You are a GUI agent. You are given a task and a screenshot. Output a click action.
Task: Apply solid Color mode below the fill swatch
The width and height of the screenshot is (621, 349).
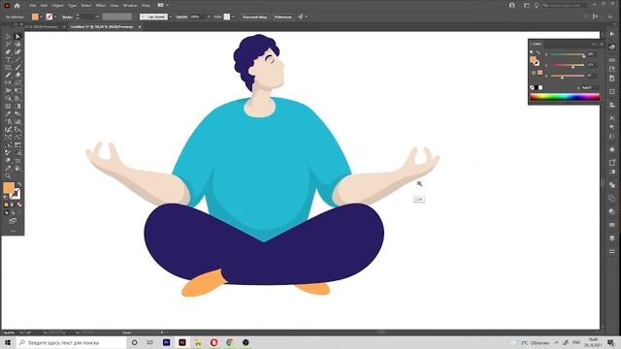click(x=6, y=205)
